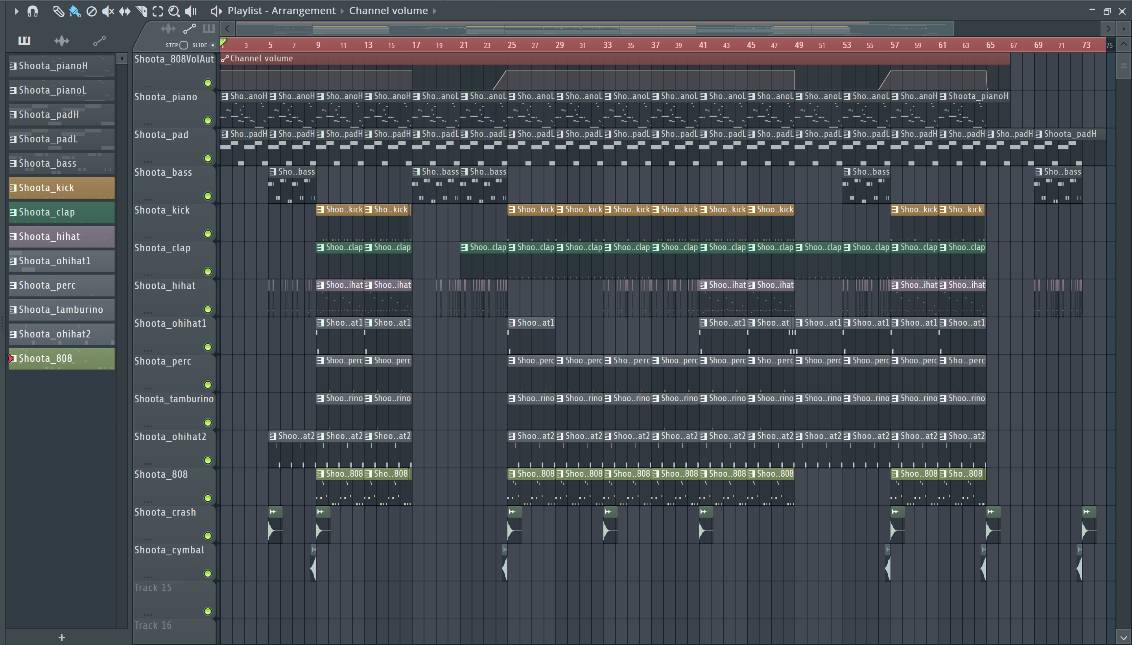This screenshot has height=645, width=1132.
Task: Open the Playlist - Arrangement breadcrumb
Action: coord(281,11)
